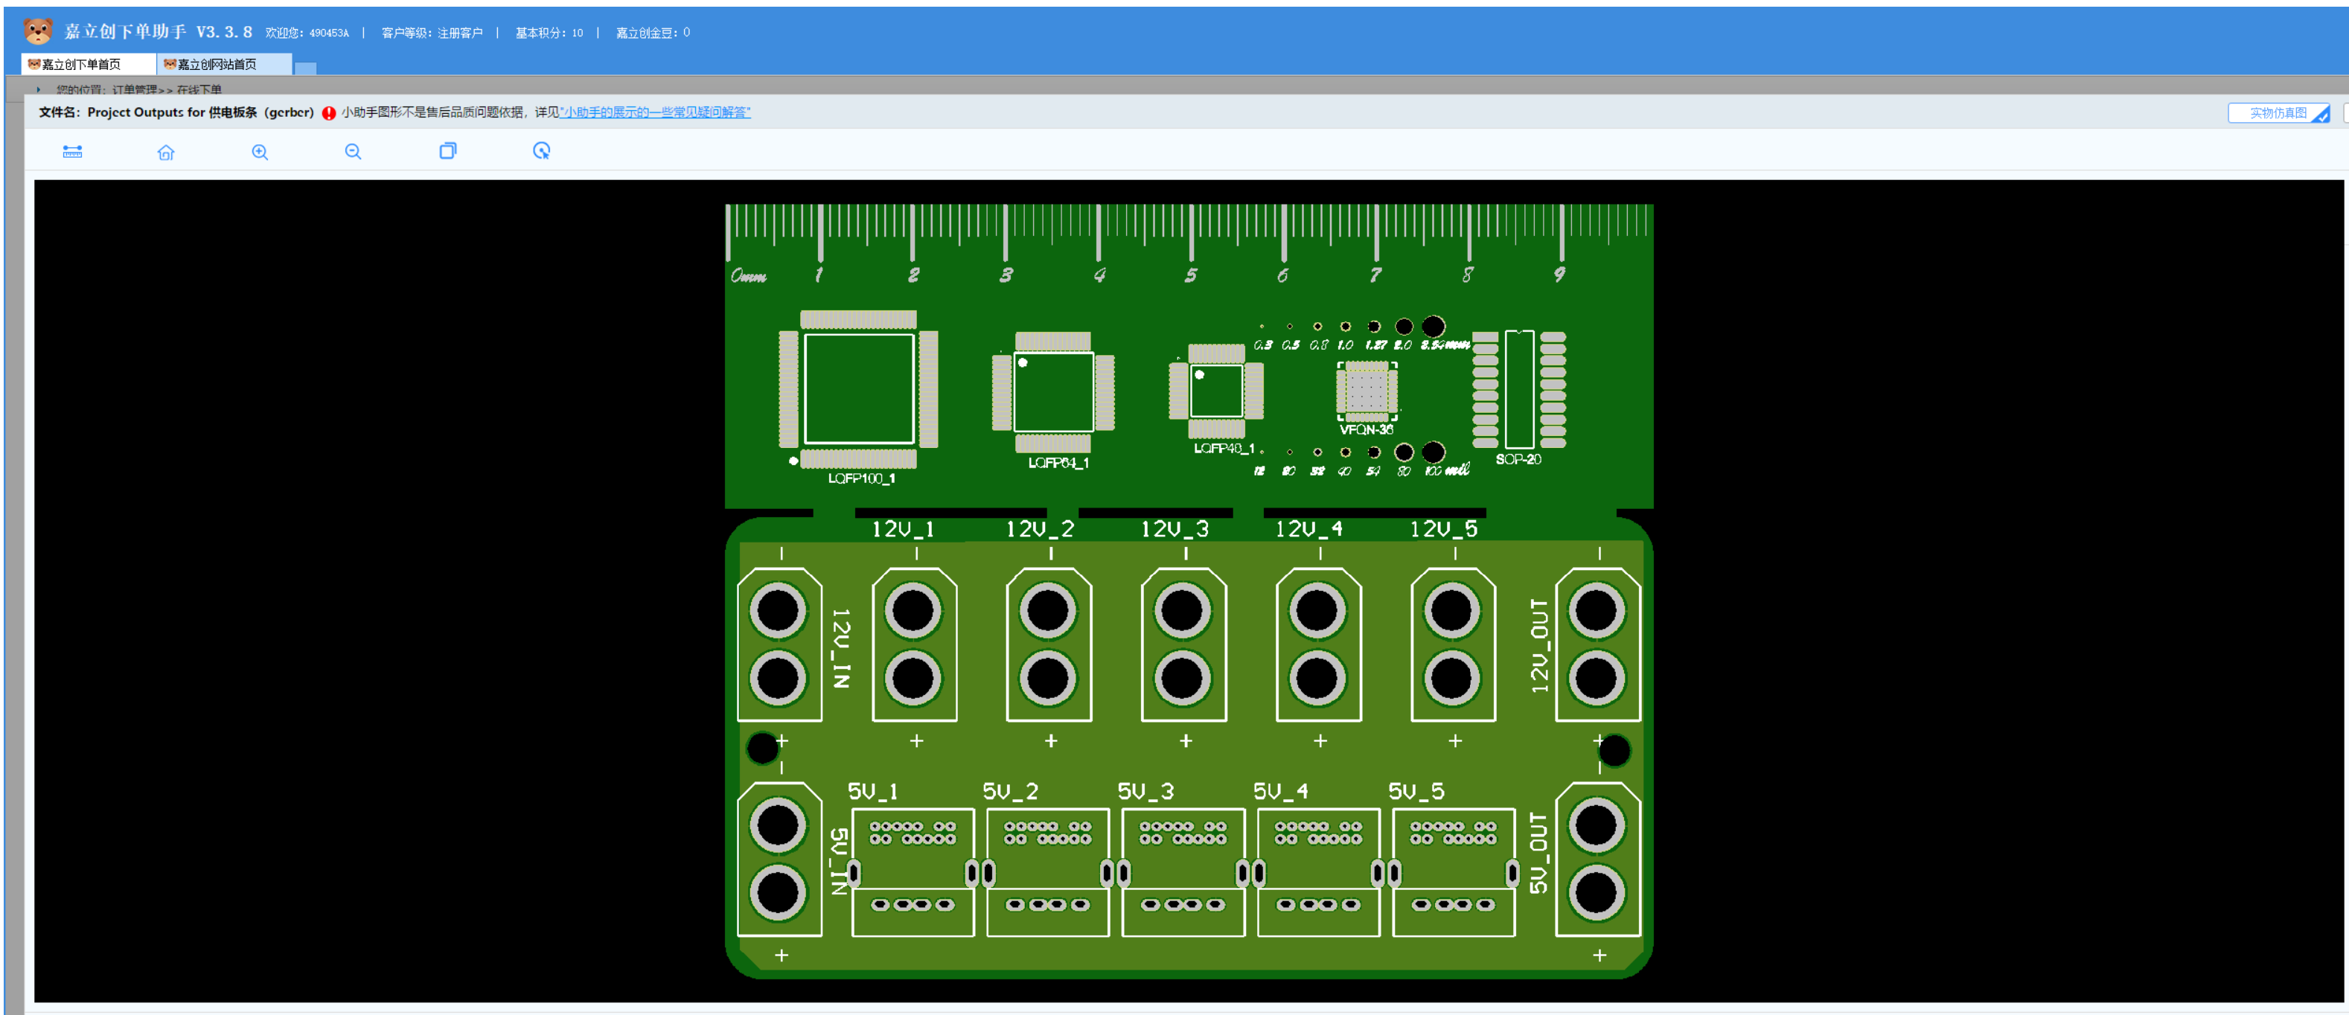Click the red warning exclamation icon
2349x1015 pixels.
[x=329, y=113]
